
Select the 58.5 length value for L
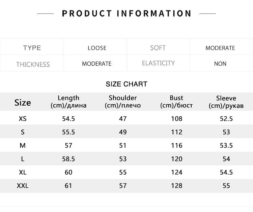tap(68, 159)
